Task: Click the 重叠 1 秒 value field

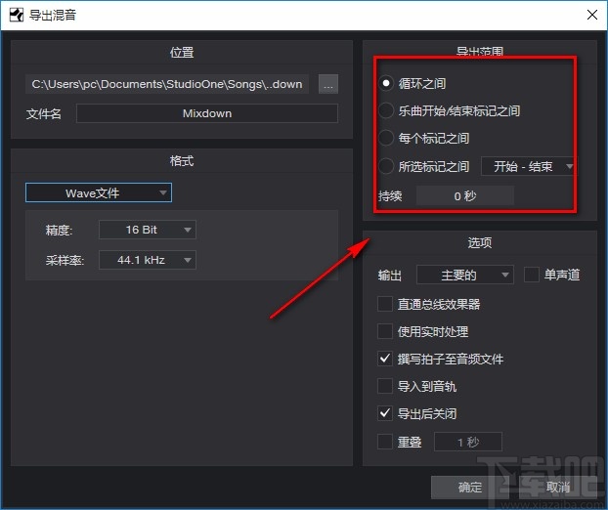Action: point(468,442)
